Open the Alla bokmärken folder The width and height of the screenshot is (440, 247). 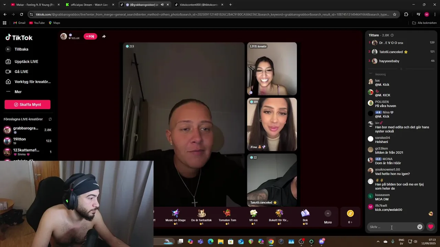[425, 23]
